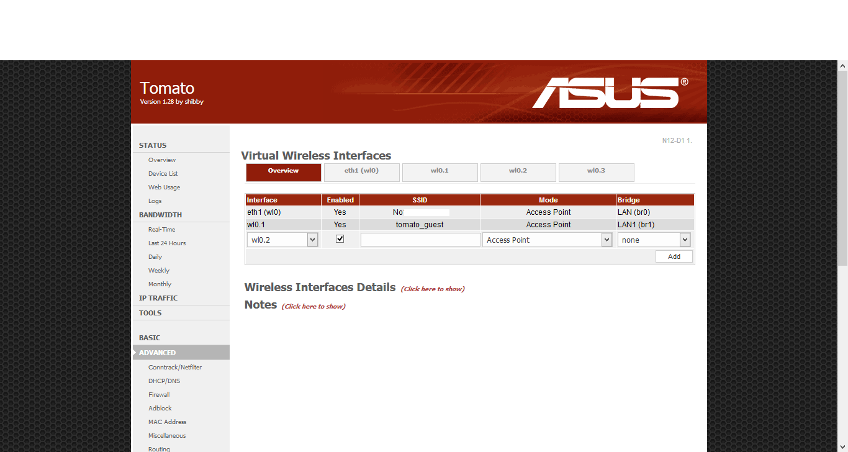Expand the BASIC sidebar section
Screen dimensions: 848x452
click(x=150, y=338)
